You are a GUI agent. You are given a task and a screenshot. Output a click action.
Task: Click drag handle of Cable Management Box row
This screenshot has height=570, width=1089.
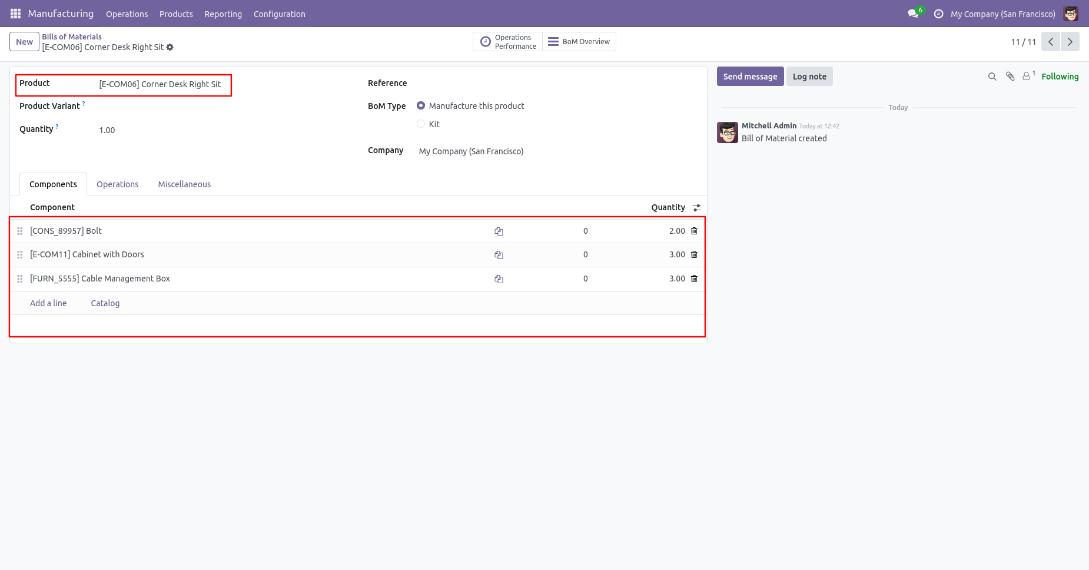(19, 279)
